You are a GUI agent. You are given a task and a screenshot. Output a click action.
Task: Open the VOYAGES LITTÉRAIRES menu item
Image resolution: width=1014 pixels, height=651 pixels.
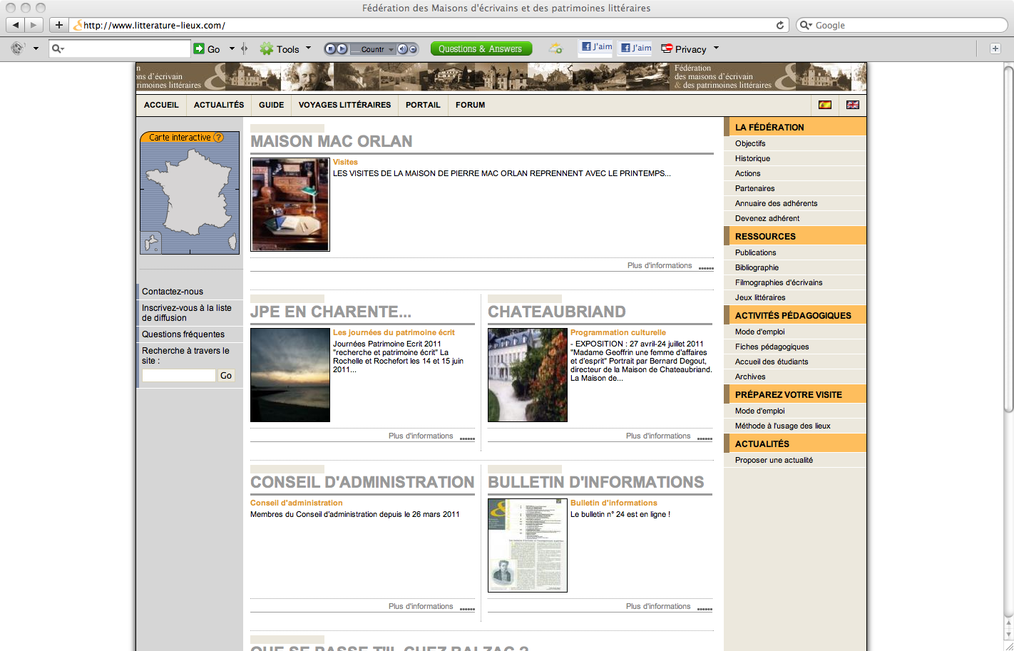click(x=344, y=105)
